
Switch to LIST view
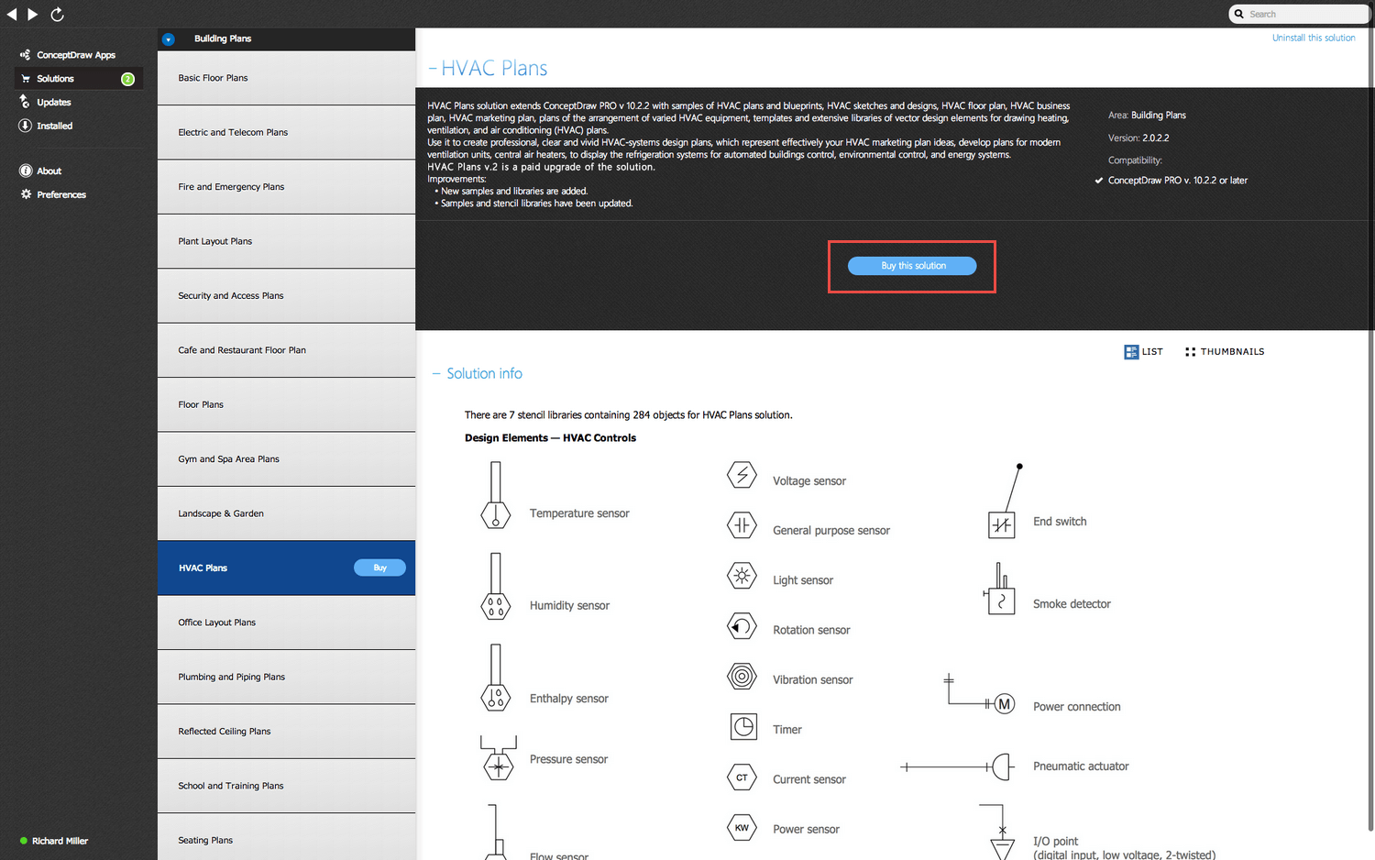pos(1143,352)
